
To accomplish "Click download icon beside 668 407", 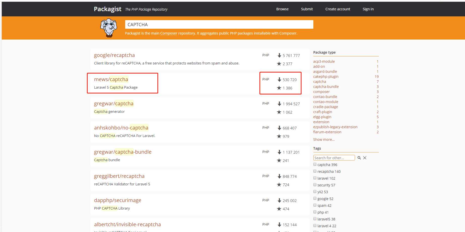I will pos(279,128).
